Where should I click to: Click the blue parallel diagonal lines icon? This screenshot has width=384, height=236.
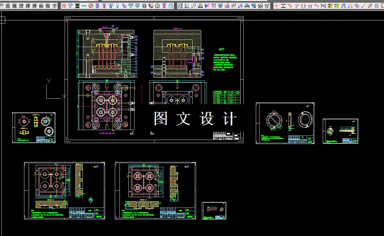pos(357,6)
